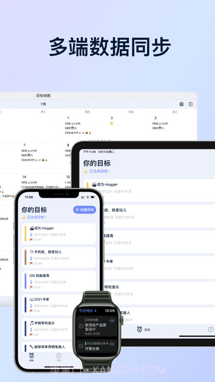The height and width of the screenshot is (382, 215).
Task: Check off 尽管去做 task on the watch
Action: point(81,346)
